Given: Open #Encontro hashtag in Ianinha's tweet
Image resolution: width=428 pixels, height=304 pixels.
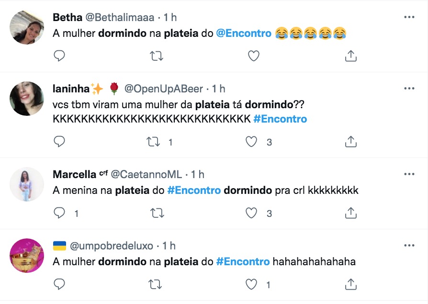Looking at the screenshot, I should pyautogui.click(x=280, y=119).
